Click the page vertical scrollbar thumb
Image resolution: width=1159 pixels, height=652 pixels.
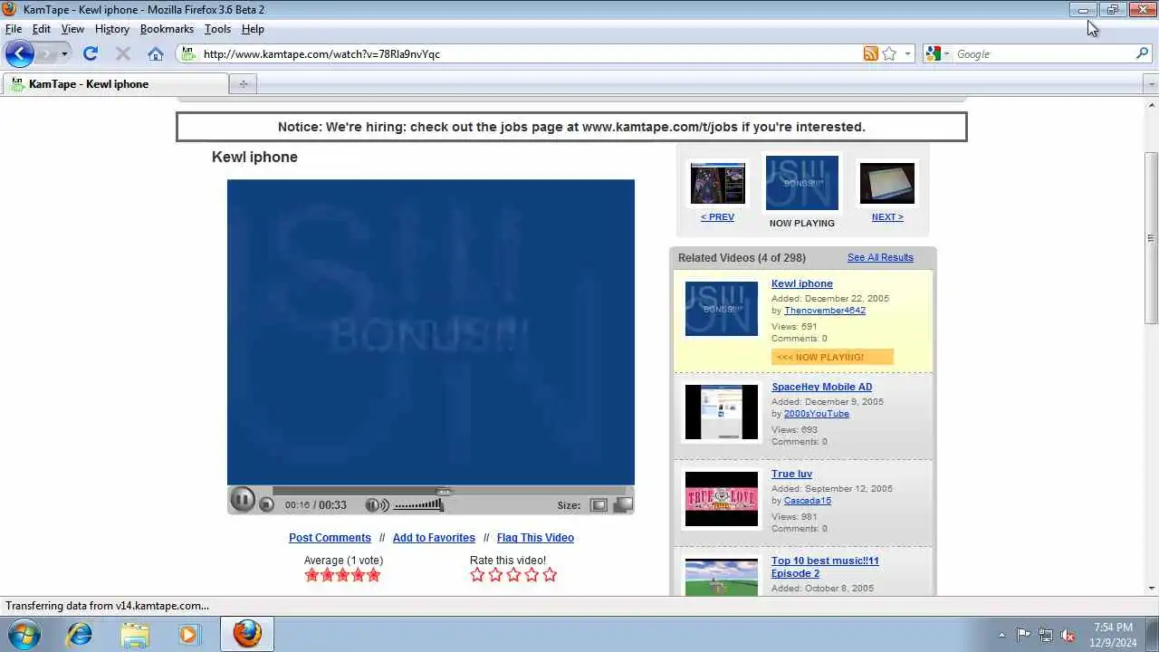pyautogui.click(x=1151, y=237)
